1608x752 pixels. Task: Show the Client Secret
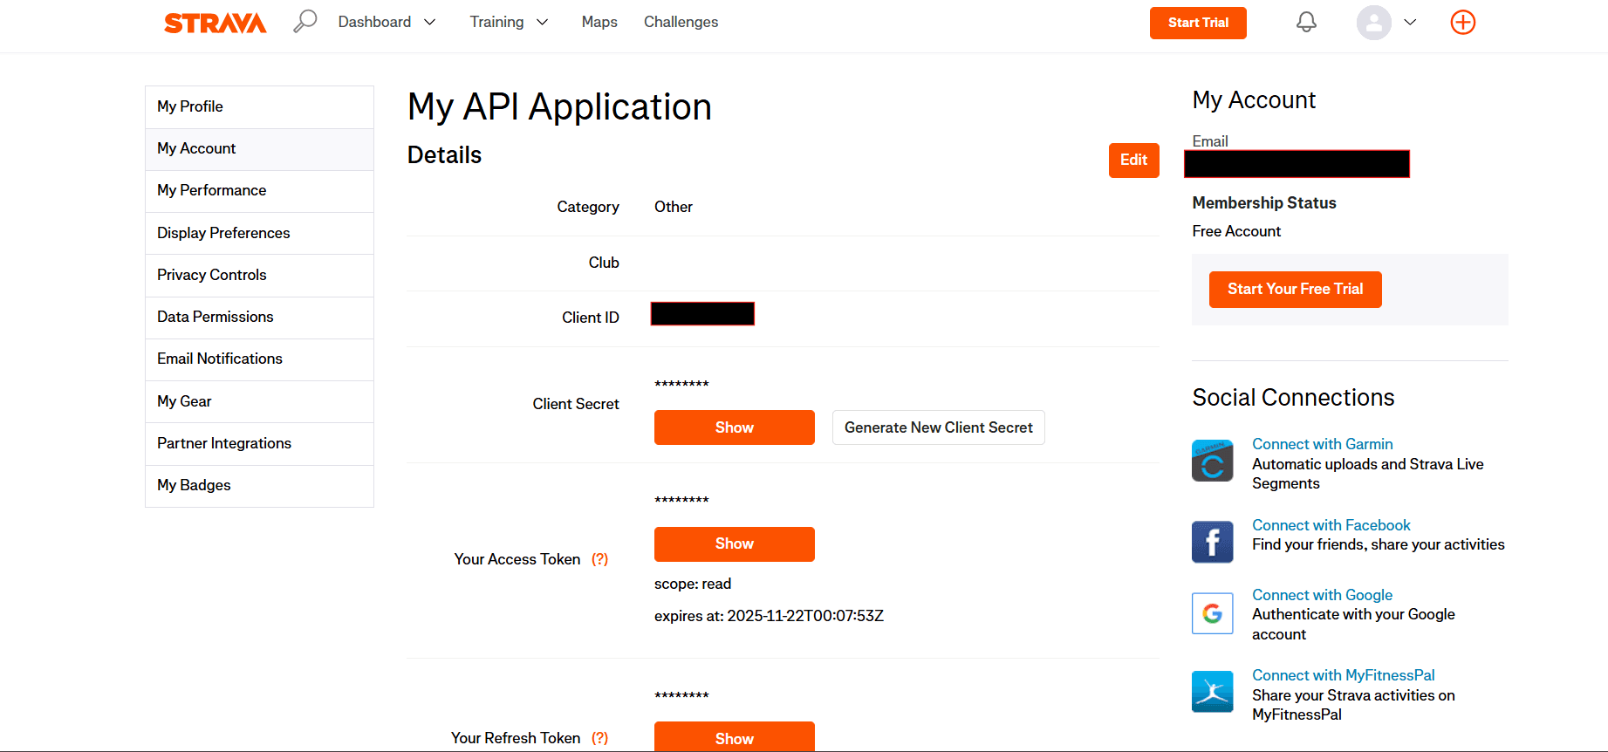[x=734, y=427]
